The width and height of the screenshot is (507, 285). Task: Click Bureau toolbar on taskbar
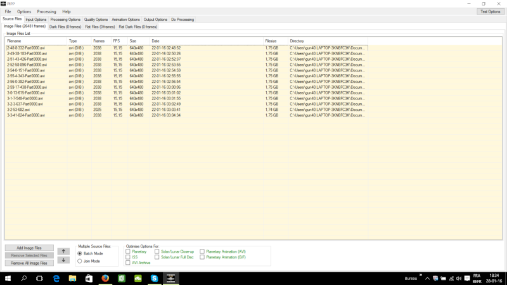click(411, 279)
